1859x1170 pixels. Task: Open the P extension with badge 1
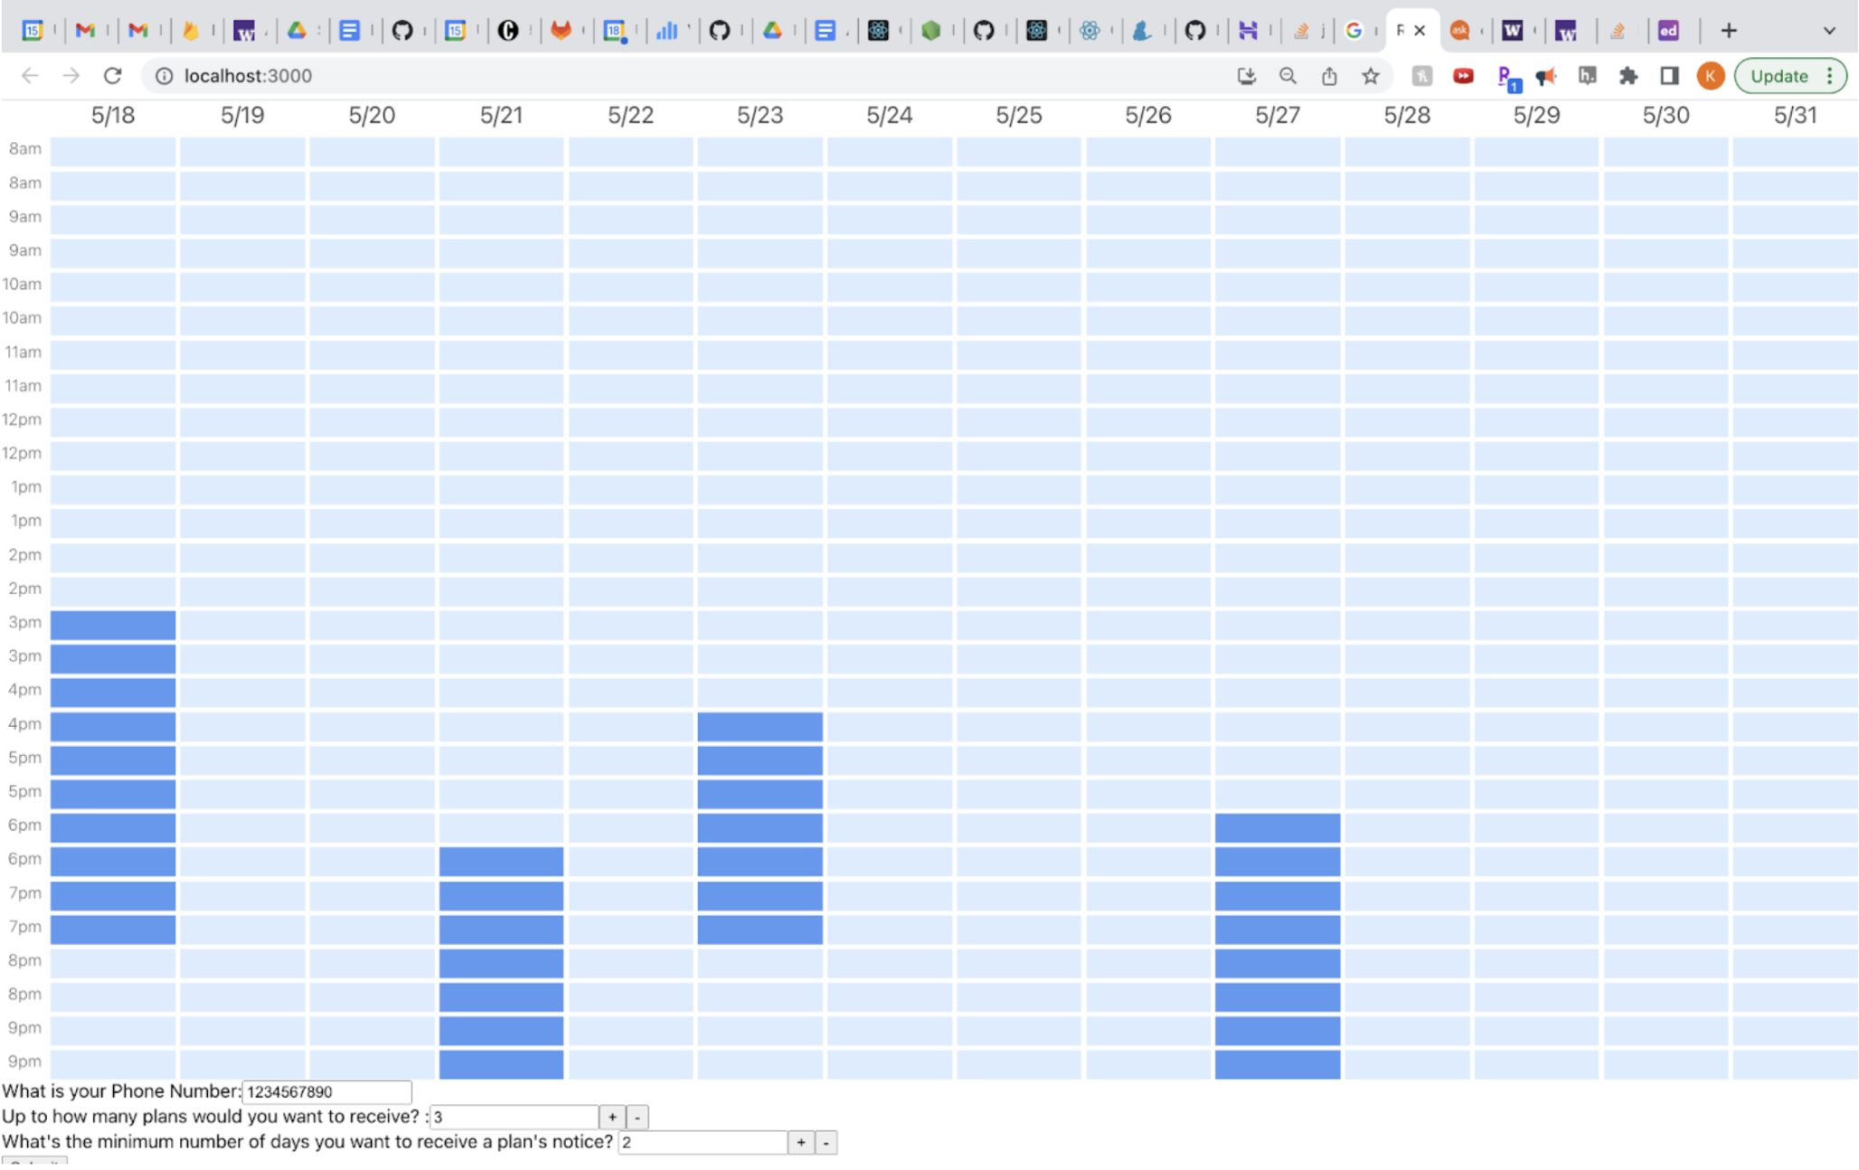pyautogui.click(x=1507, y=79)
